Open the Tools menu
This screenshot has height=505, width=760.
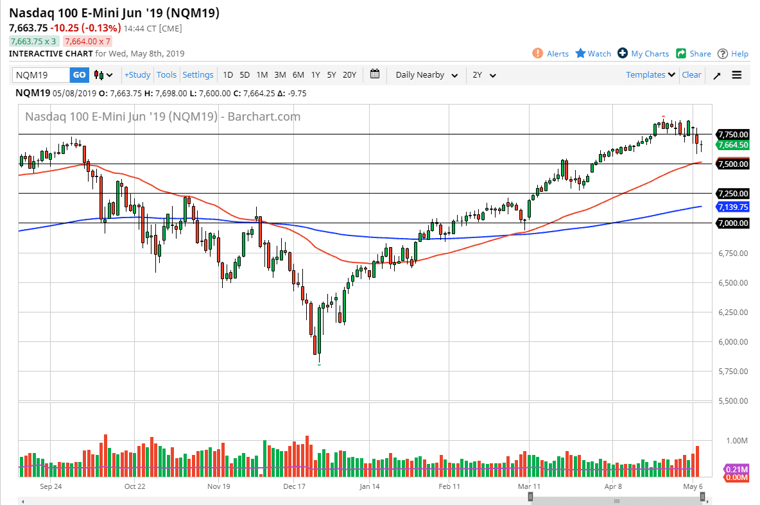166,75
